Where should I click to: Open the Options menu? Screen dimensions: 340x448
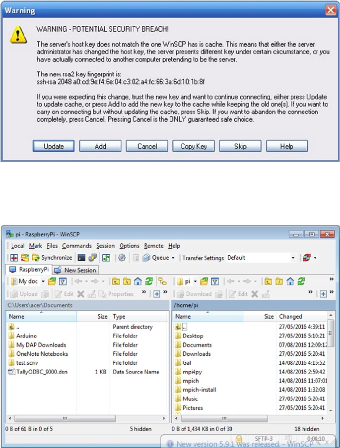tap(130, 246)
